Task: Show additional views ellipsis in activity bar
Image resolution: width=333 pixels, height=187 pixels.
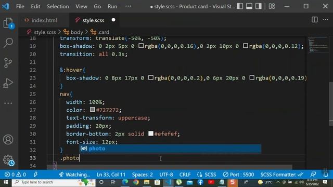Action: 8,103
